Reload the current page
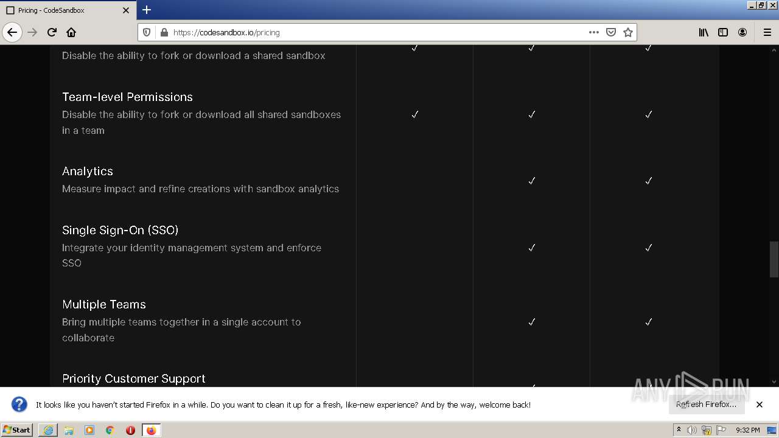This screenshot has width=779, height=438. click(52, 32)
